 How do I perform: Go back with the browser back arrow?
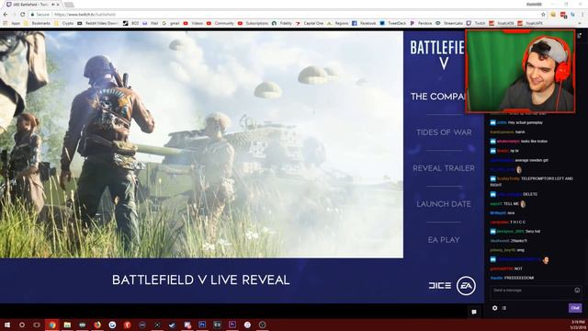pyautogui.click(x=6, y=15)
